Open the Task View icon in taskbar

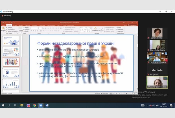[x=16, y=105]
